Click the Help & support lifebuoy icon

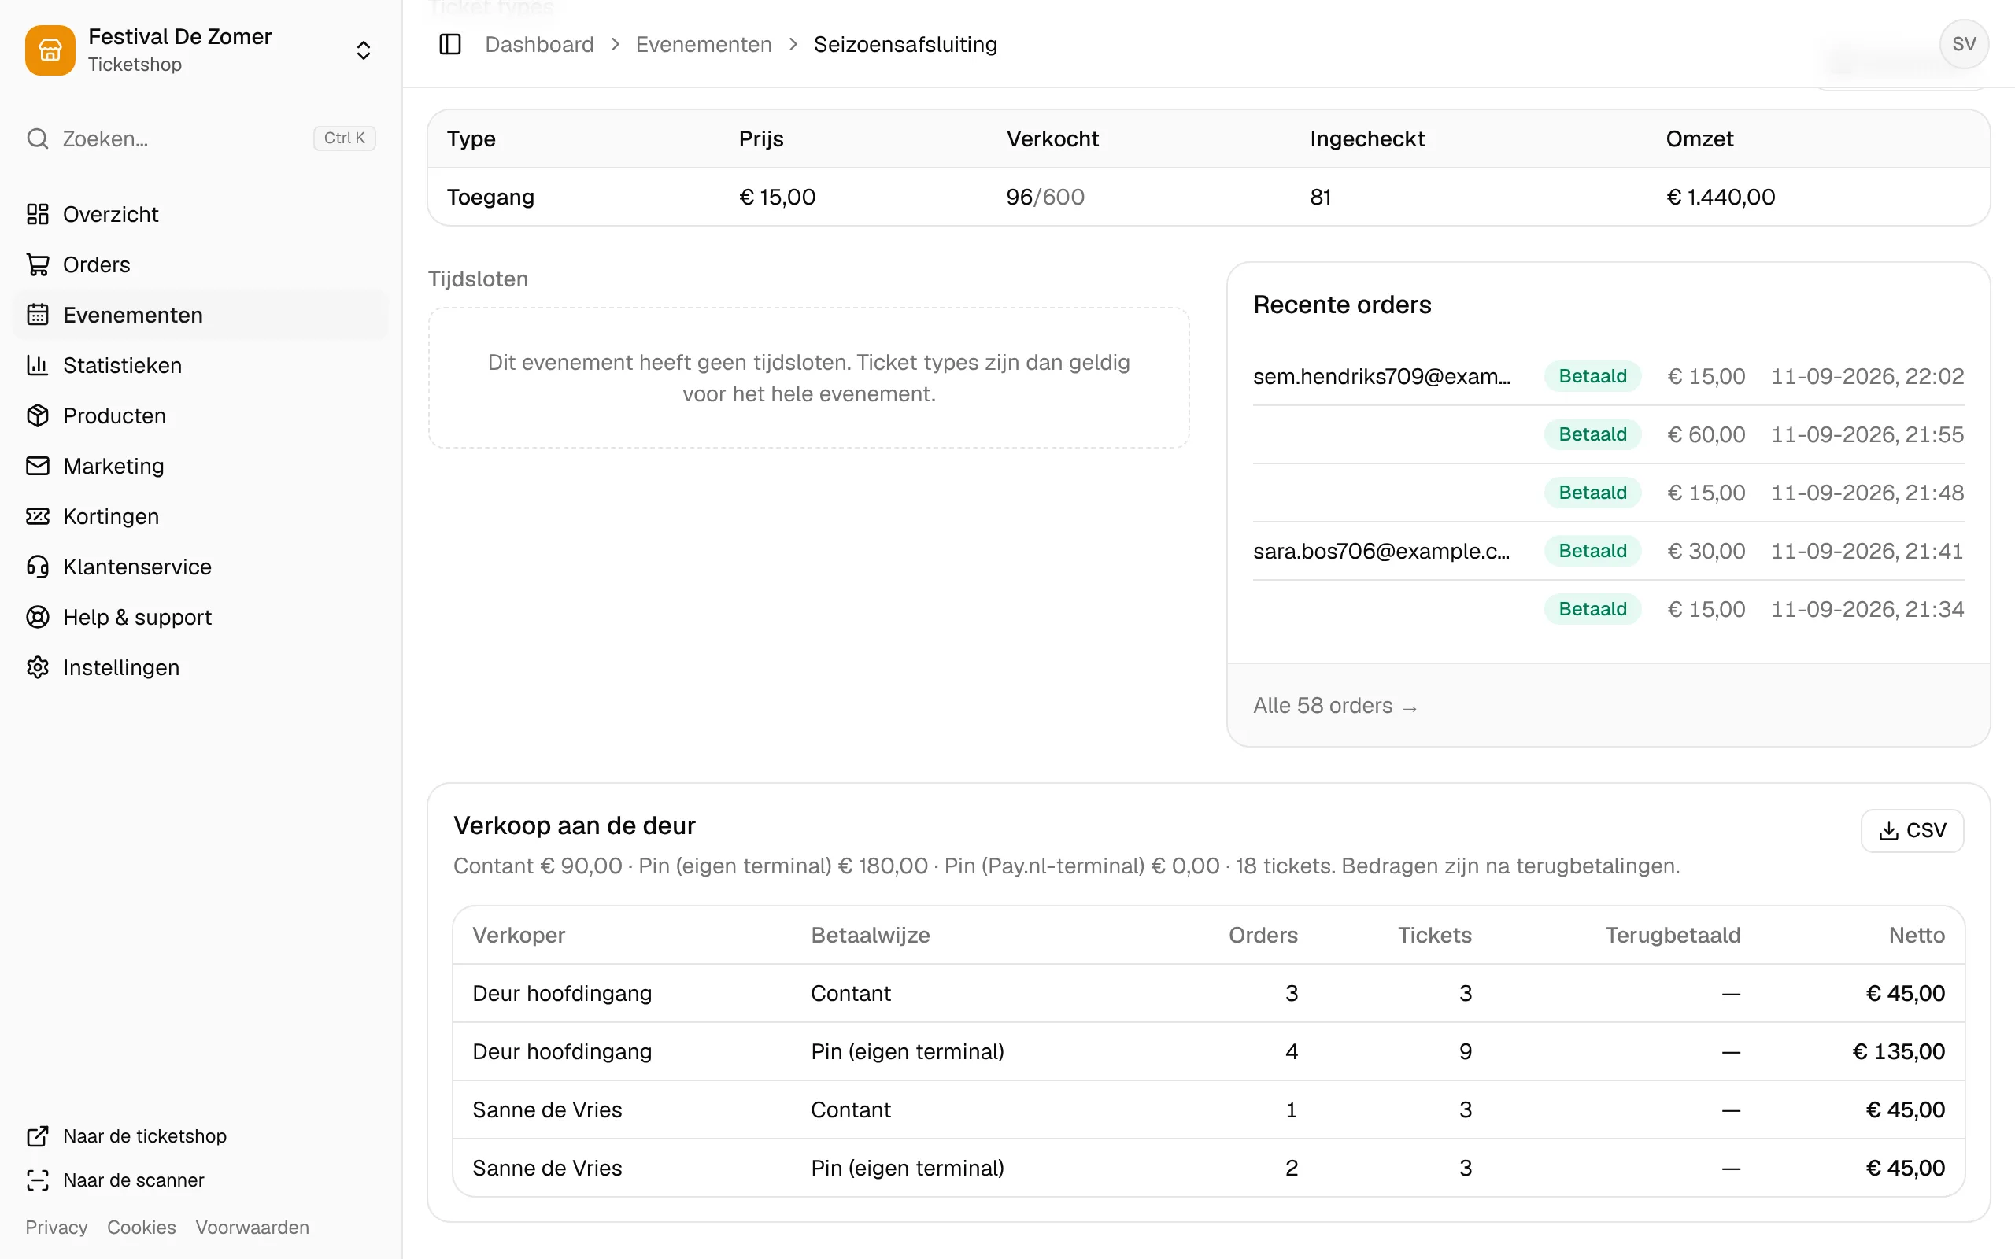(x=38, y=617)
